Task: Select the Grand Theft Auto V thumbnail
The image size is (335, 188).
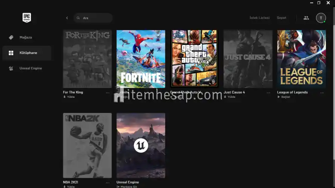Action: tap(194, 58)
